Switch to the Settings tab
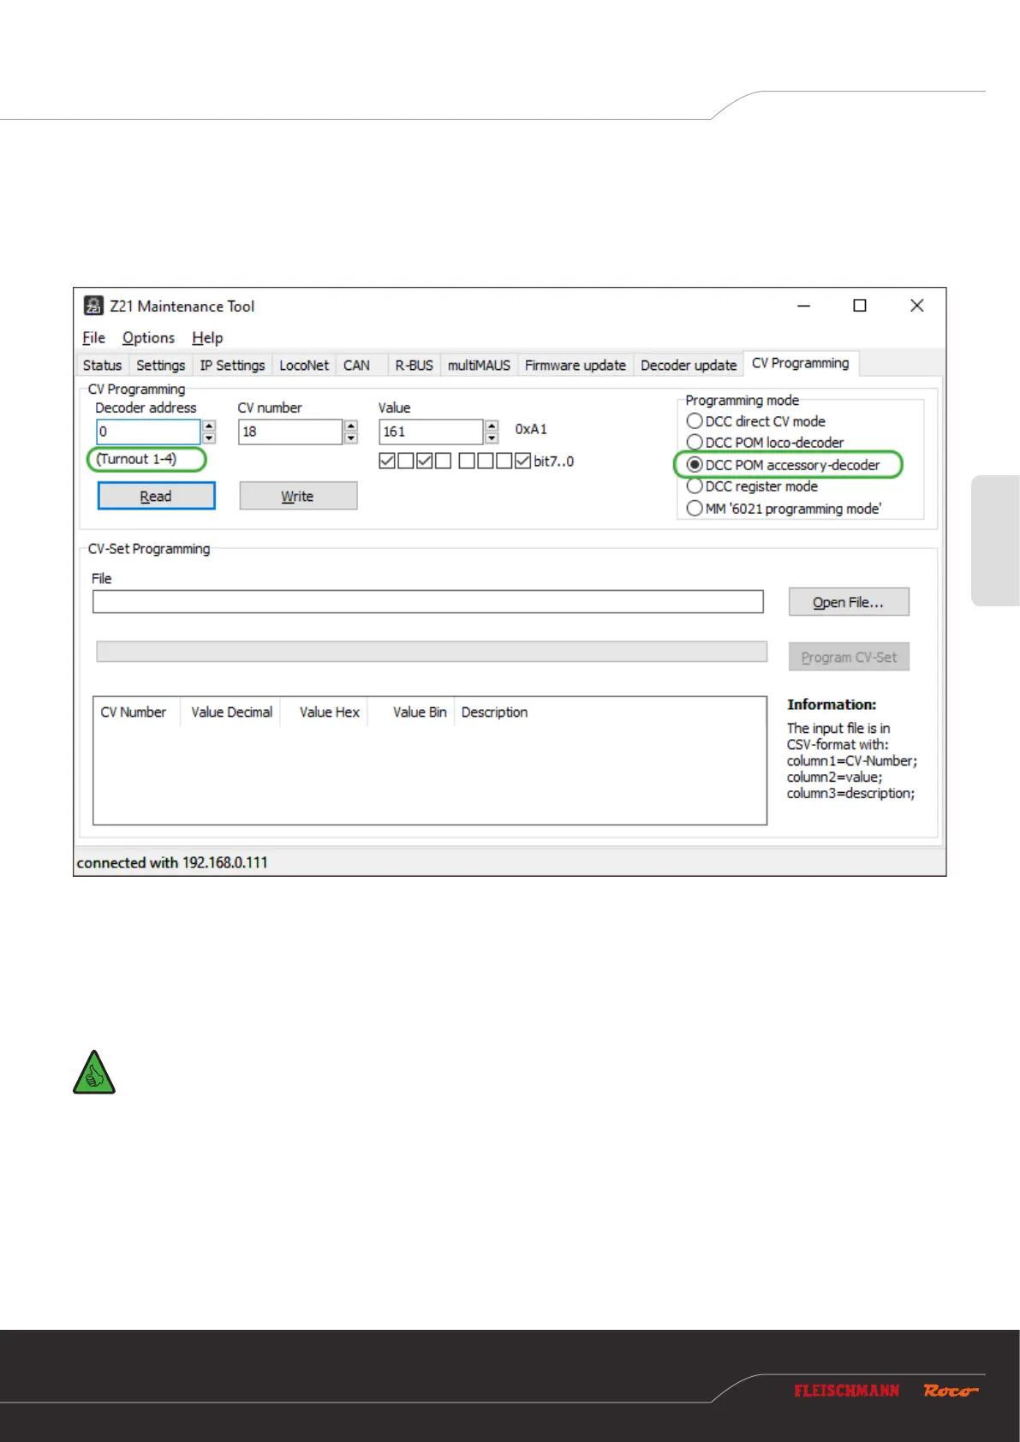Image resolution: width=1020 pixels, height=1442 pixels. (x=160, y=366)
